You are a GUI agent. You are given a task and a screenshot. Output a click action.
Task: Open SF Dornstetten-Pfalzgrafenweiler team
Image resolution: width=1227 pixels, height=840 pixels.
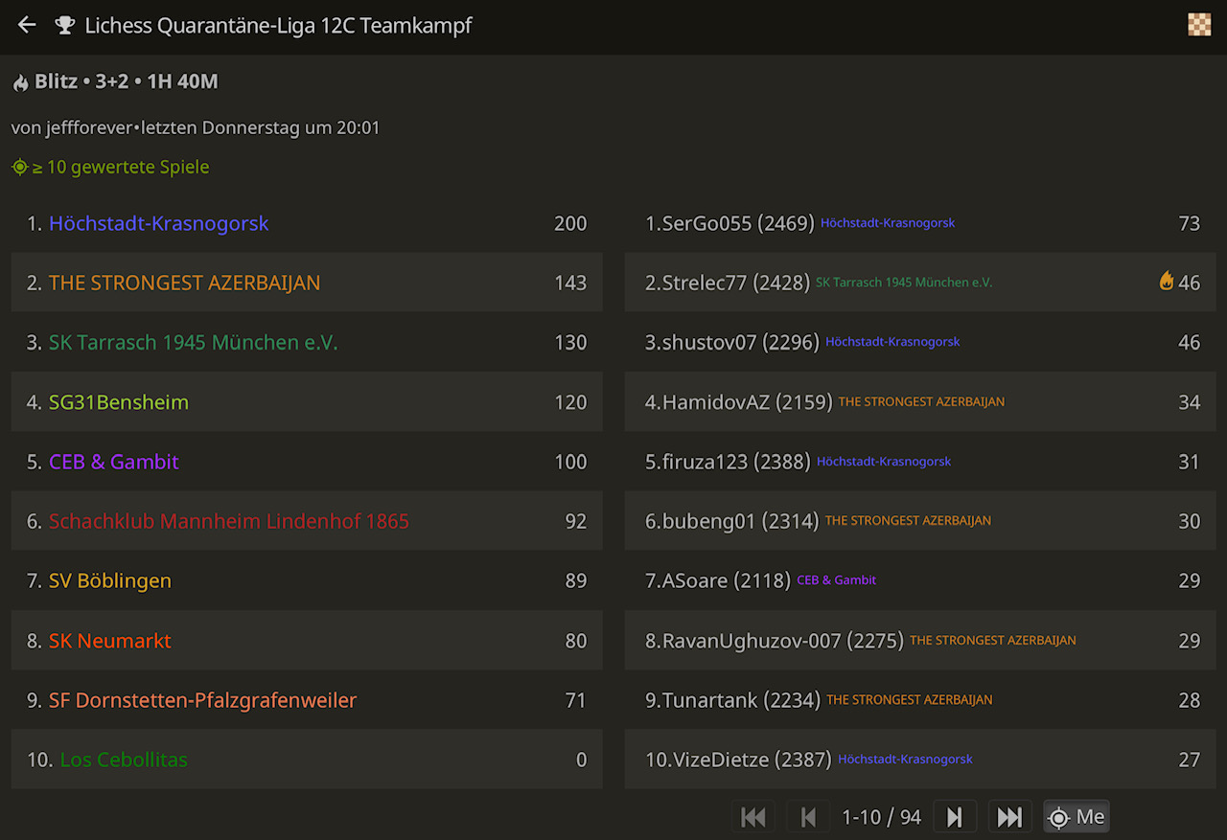pyautogui.click(x=307, y=700)
